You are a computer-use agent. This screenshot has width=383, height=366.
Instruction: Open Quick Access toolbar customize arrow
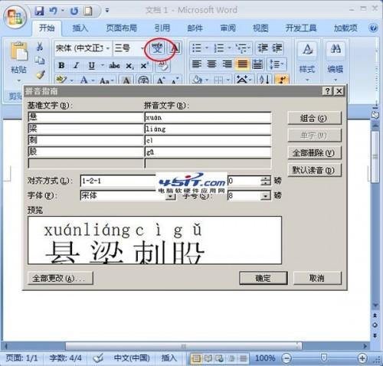coord(107,11)
